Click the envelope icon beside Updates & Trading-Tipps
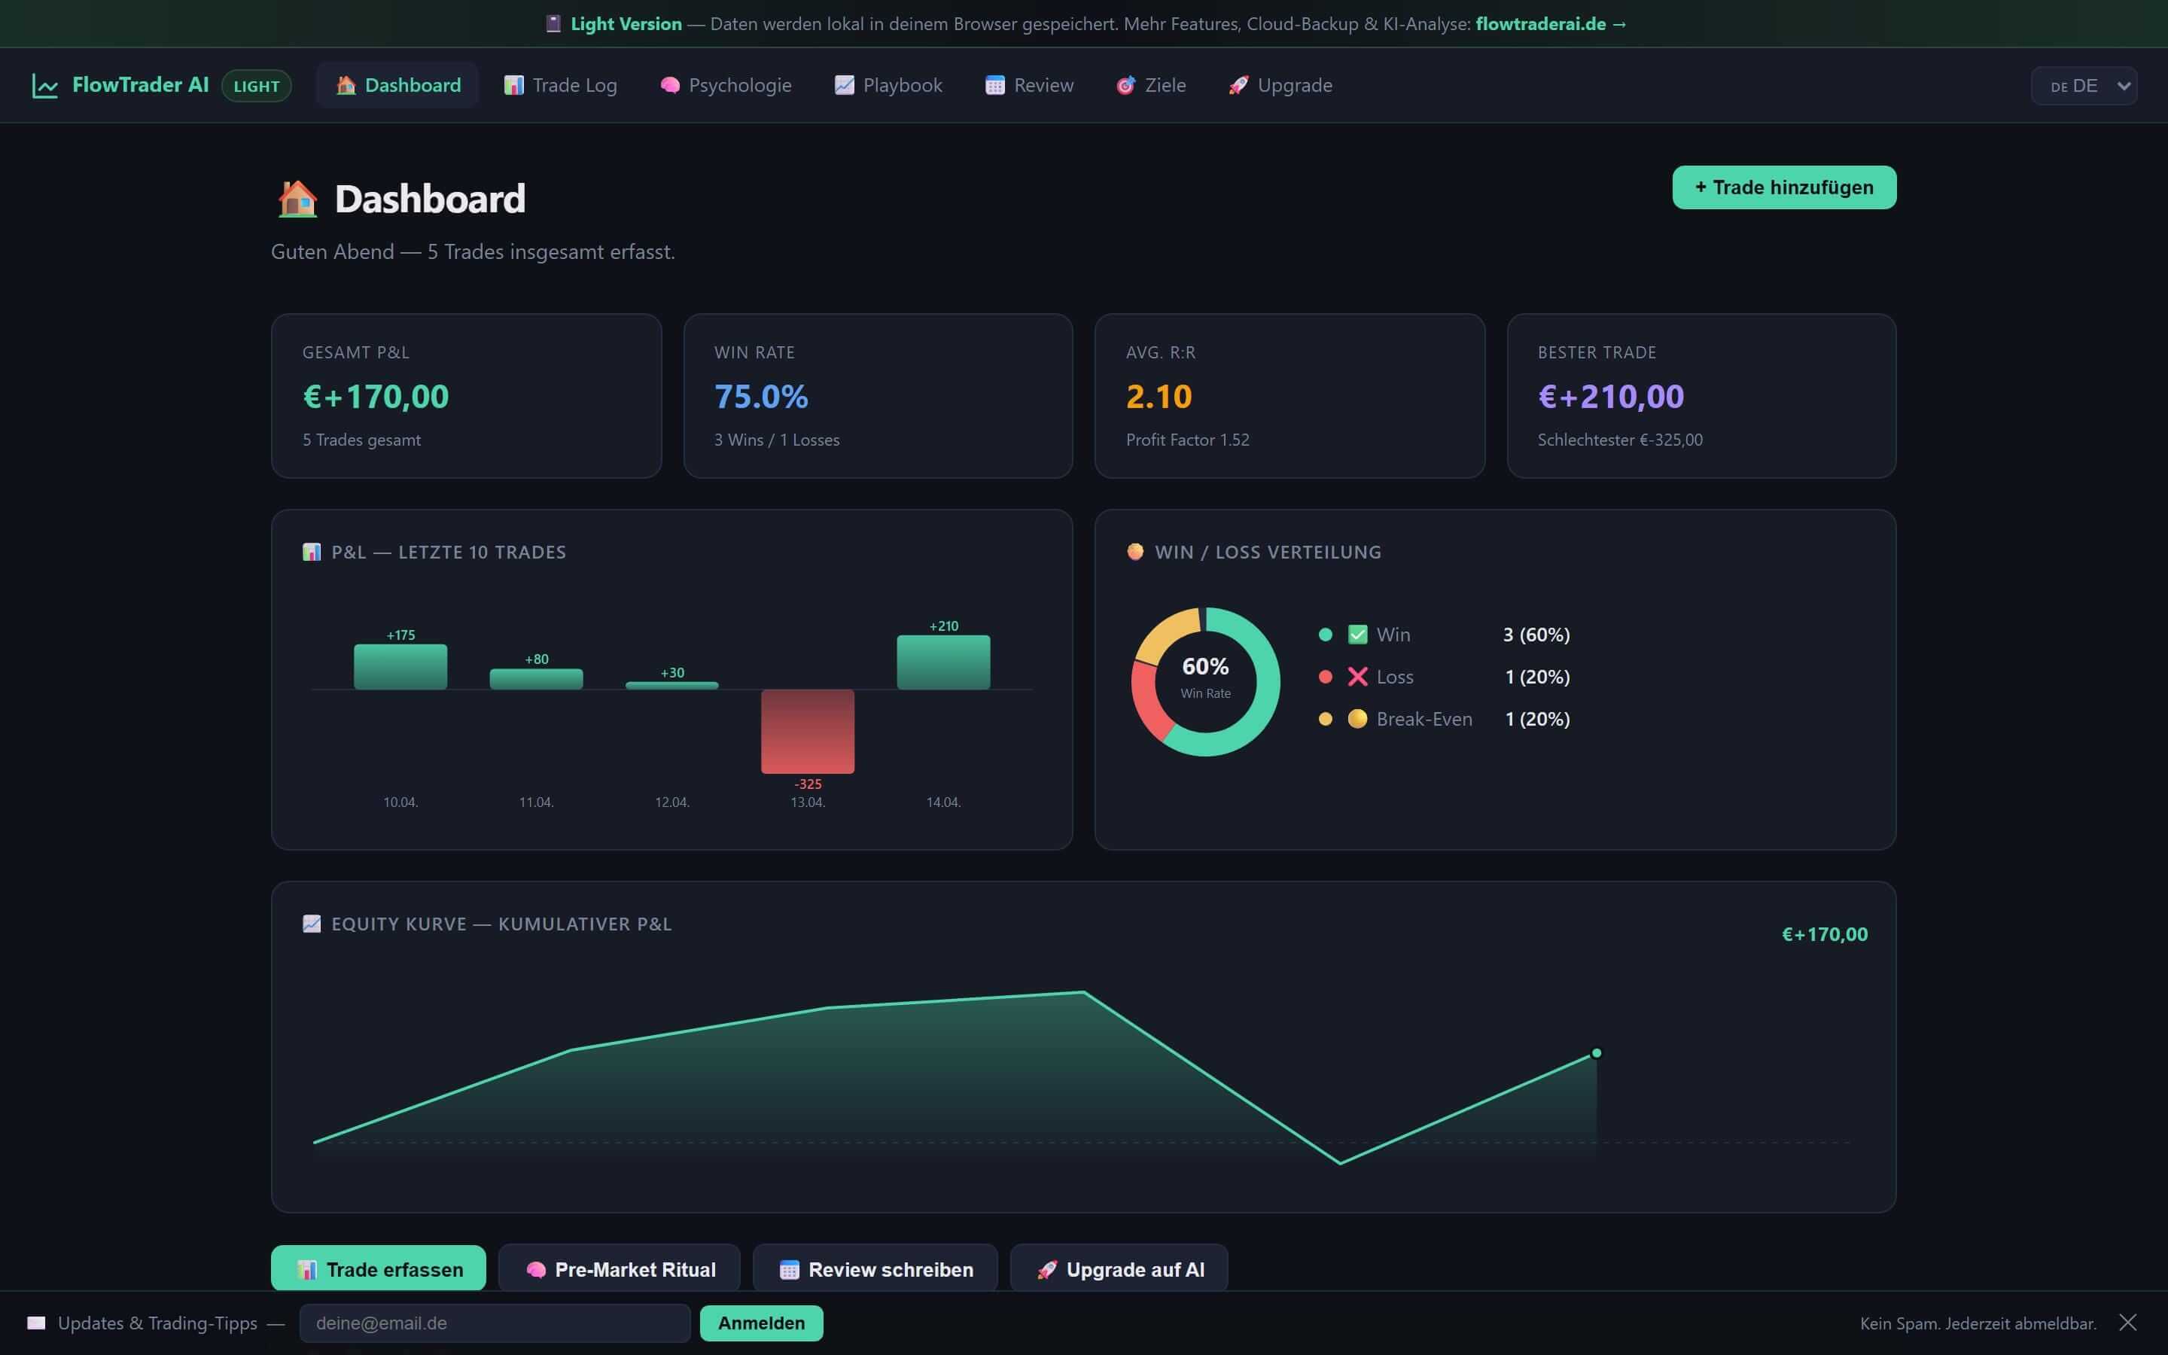This screenshot has width=2168, height=1355. pyautogui.click(x=37, y=1323)
